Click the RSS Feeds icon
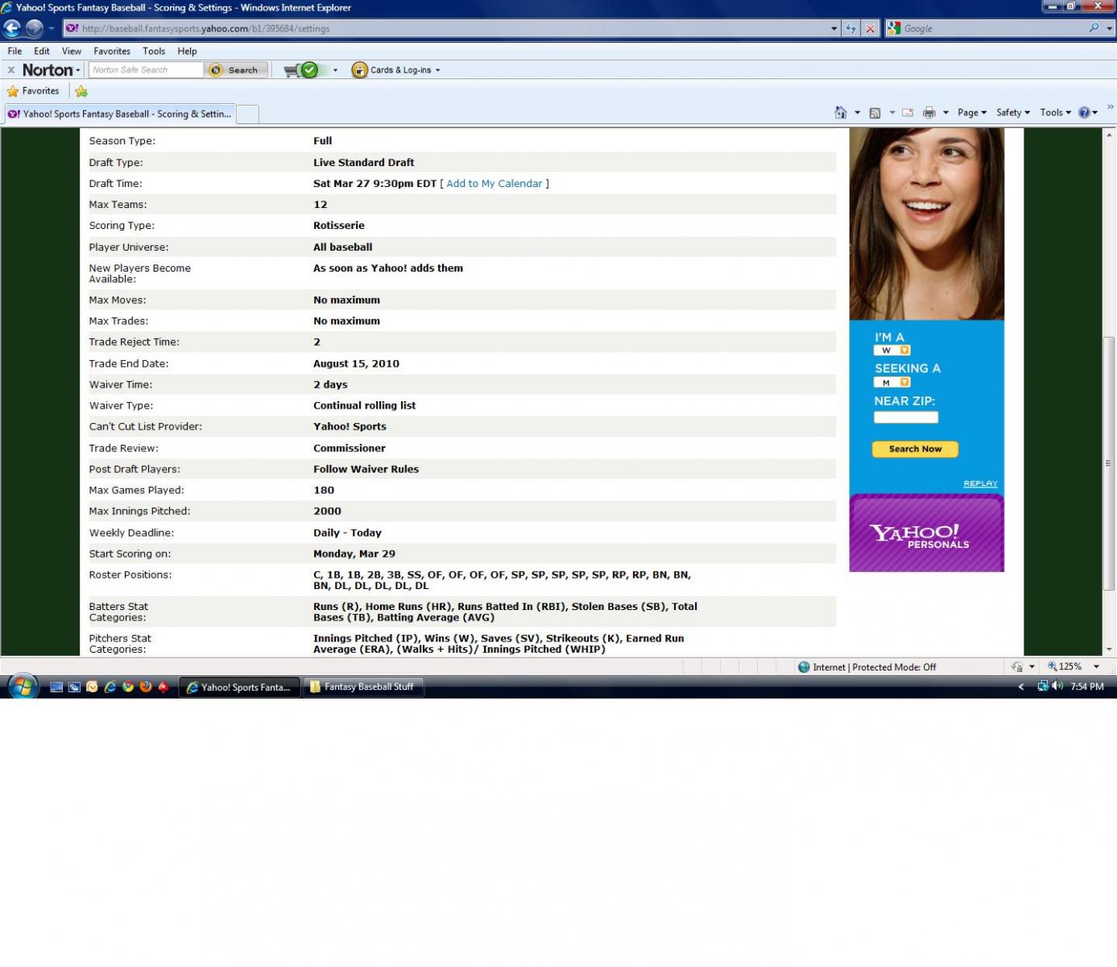The width and height of the screenshot is (1117, 967). (x=875, y=113)
